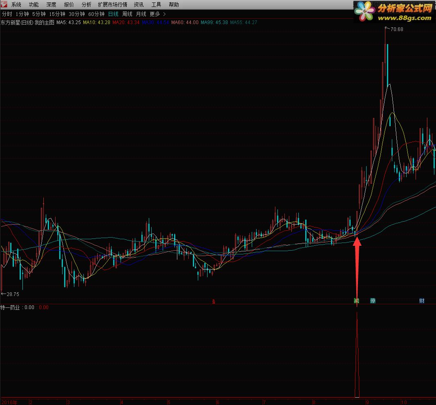The image size is (436, 405).
Task: Click the MA60: 44.00 indicator value
Action: 185,22
